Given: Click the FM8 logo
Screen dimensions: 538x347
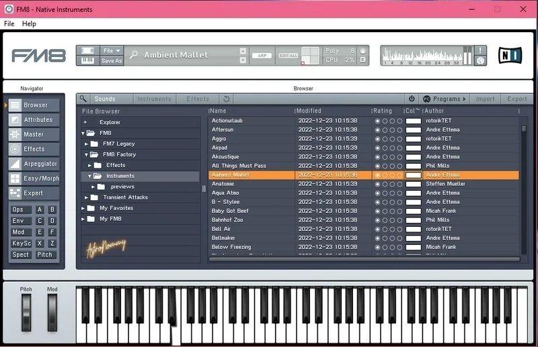Looking at the screenshot, I should [39, 56].
